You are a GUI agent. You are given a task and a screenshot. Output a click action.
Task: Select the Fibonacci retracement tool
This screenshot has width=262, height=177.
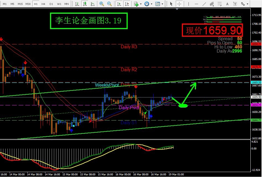[x=220, y=4]
